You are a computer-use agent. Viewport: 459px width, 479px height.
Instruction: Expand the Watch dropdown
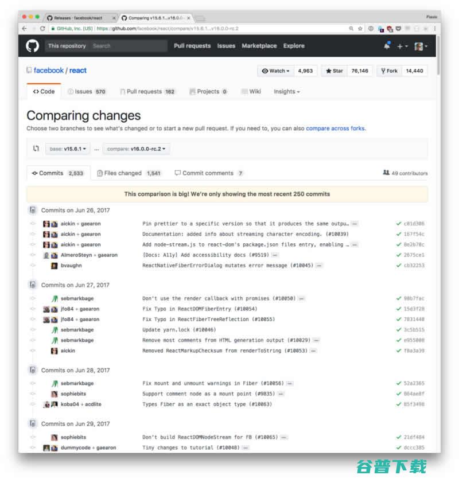pos(275,71)
